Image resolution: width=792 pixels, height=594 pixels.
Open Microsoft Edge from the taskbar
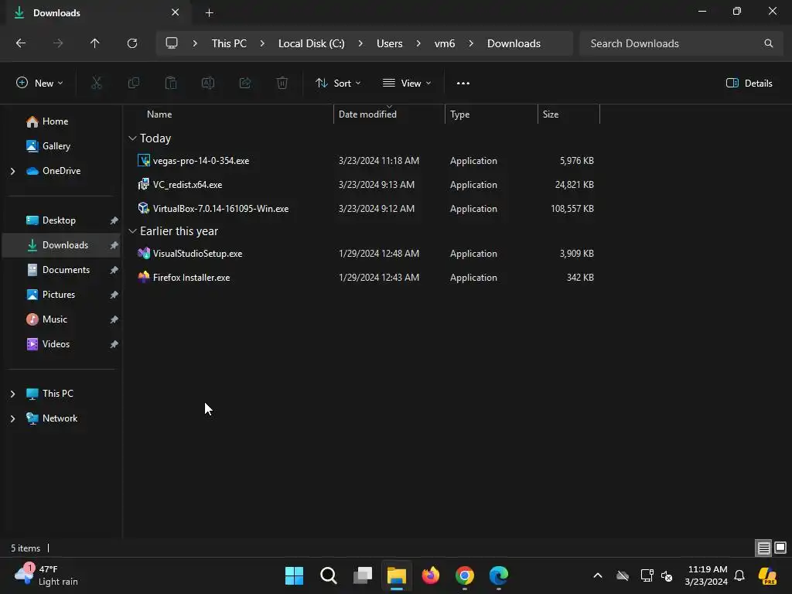(499, 575)
